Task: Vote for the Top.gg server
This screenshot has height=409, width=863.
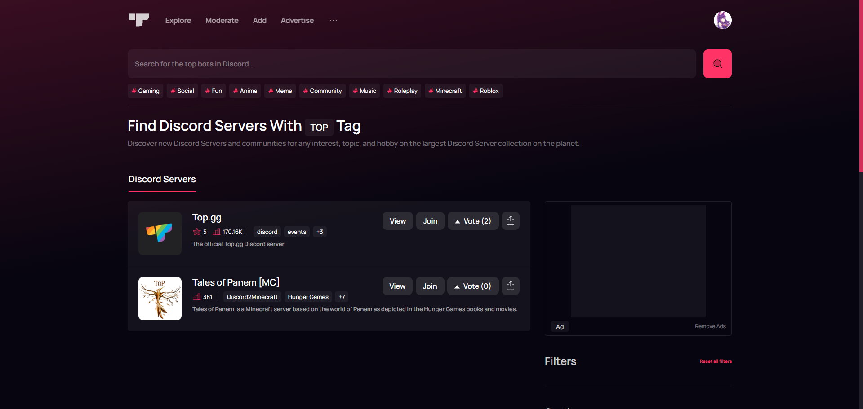Action: [x=473, y=221]
